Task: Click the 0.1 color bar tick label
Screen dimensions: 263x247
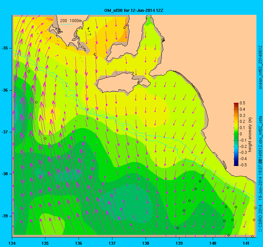Action: (x=243, y=128)
